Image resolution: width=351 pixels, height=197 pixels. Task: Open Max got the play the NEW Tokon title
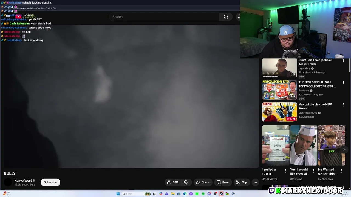click(x=315, y=106)
